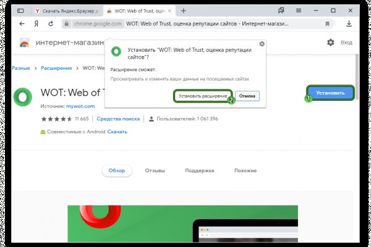The width and height of the screenshot is (371, 247).
Task: Open the bookmarks collection icon in title bar
Action: pos(281,10)
